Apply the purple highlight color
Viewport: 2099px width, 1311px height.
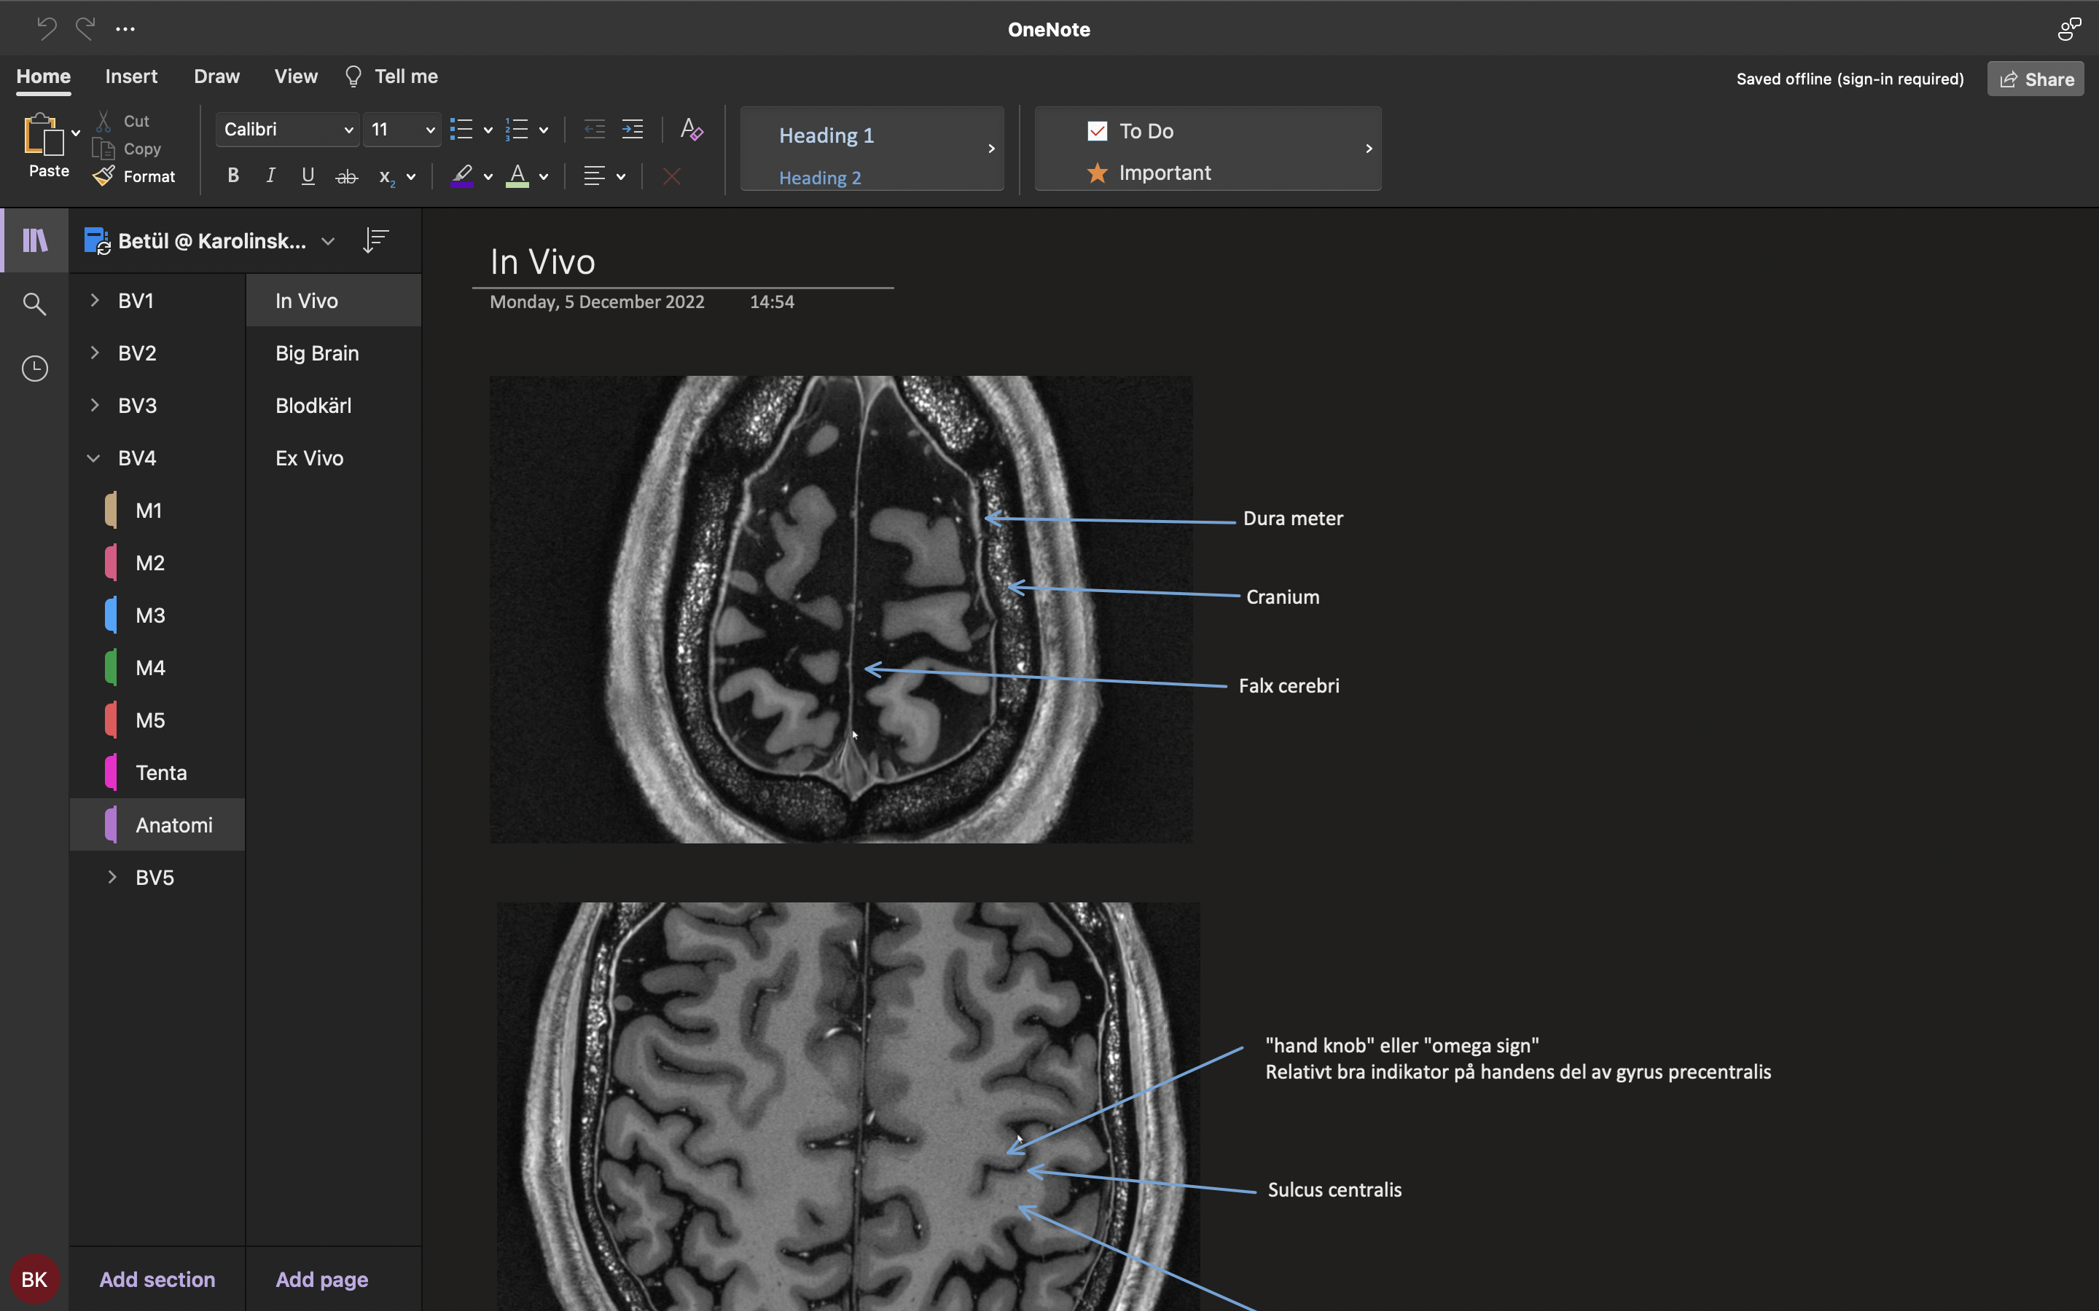click(462, 176)
